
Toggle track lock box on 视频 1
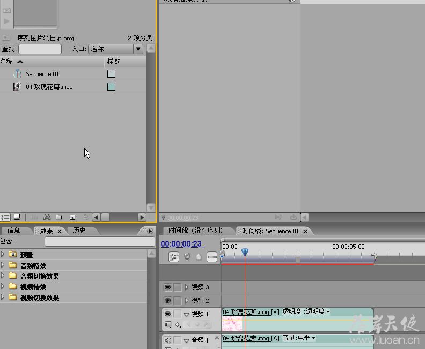[x=177, y=314]
